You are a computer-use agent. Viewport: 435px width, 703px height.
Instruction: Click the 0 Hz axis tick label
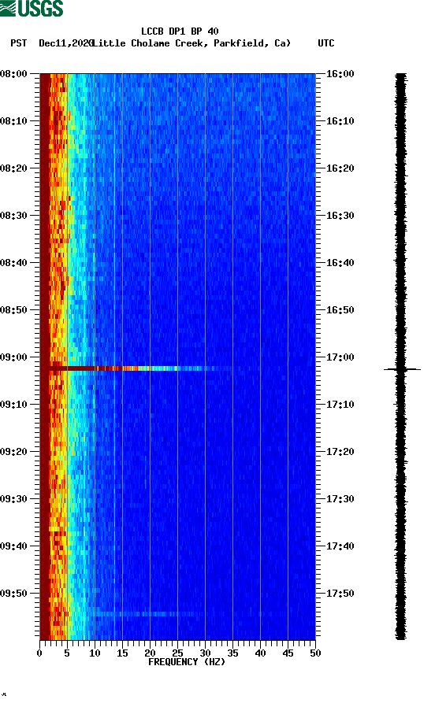39,653
